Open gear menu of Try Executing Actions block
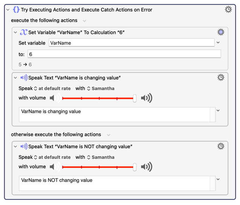Screen dimensions: 240x205 (x=228, y=9)
